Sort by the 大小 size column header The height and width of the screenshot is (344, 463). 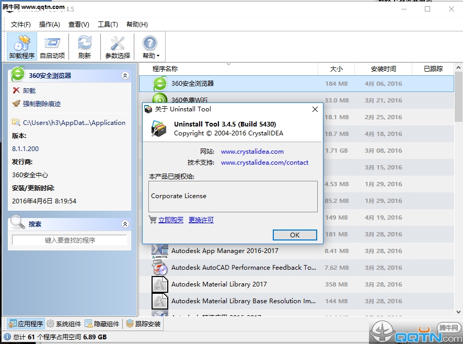336,68
